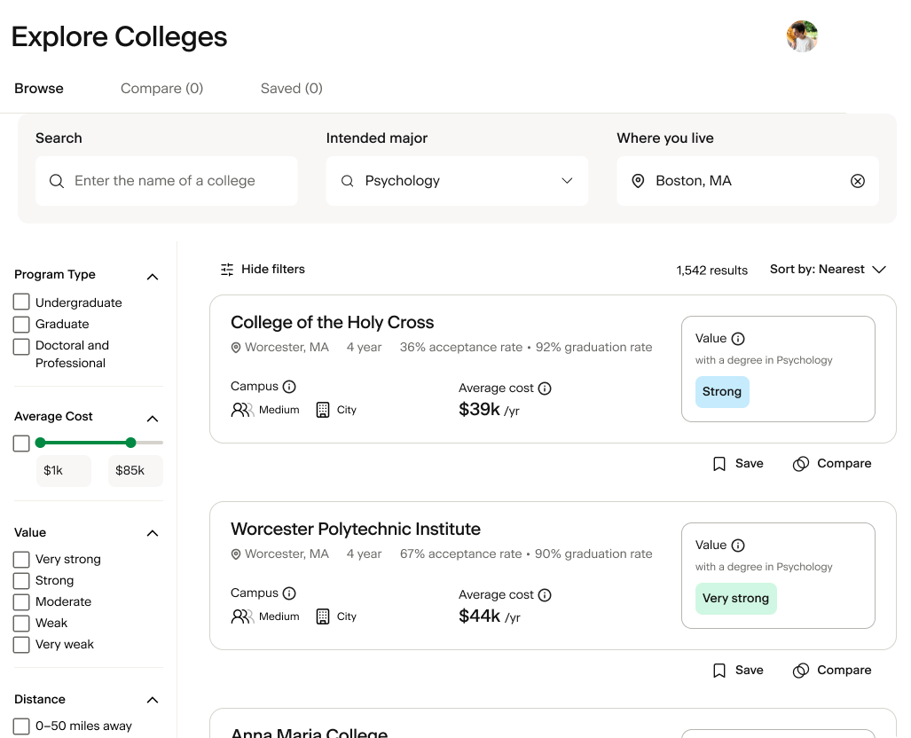This screenshot has height=738, width=911.
Task: Check the Weak value filter
Action: 21,624
